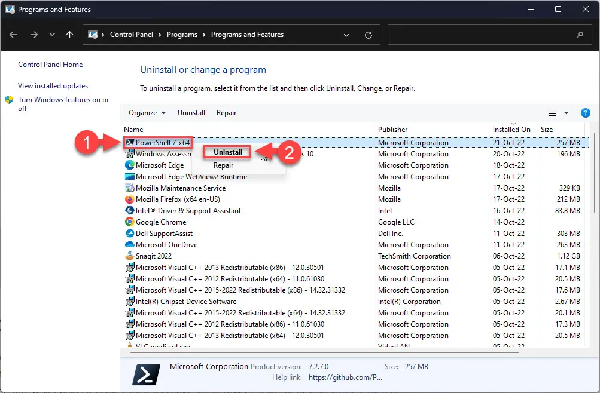Click the Intel Driver & Support Assistant icon

[x=130, y=210]
